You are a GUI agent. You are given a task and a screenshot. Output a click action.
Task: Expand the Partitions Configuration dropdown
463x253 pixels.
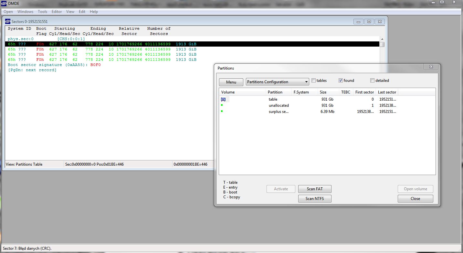coord(278,82)
